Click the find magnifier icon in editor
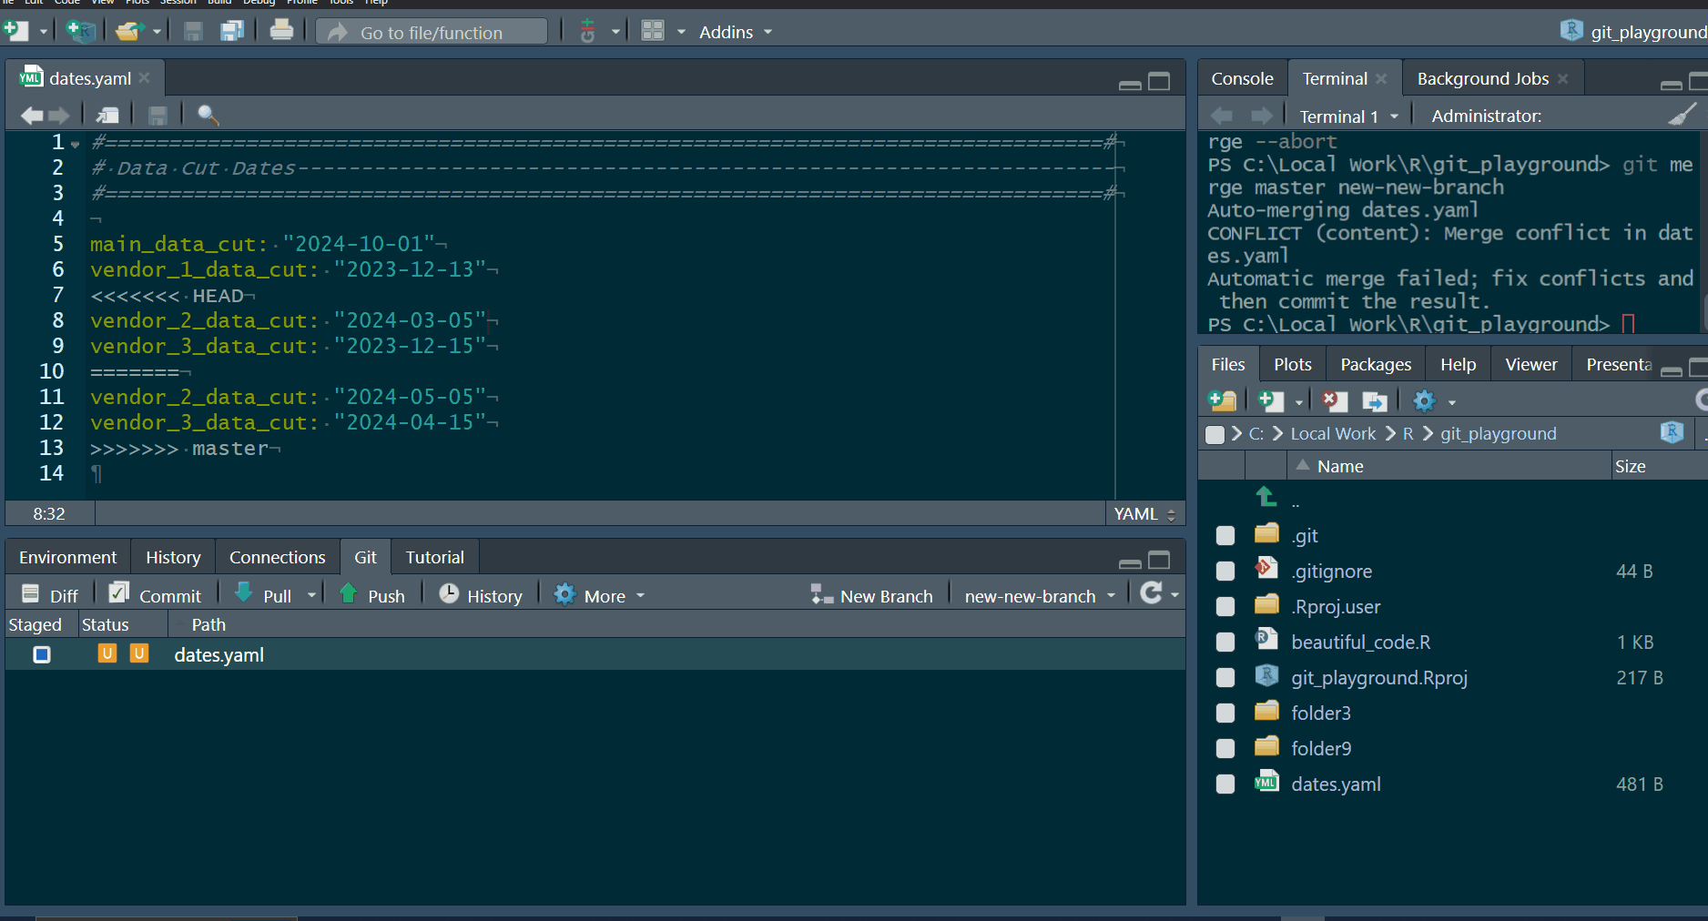Viewport: 1708px width, 921px height. (208, 115)
